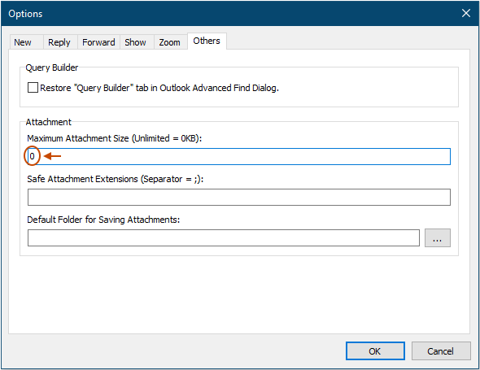Image resolution: width=480 pixels, height=370 pixels.
Task: Close the Options dialog window
Action: pyautogui.click(x=466, y=13)
